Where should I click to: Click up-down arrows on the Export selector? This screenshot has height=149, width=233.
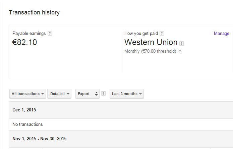[97, 94]
